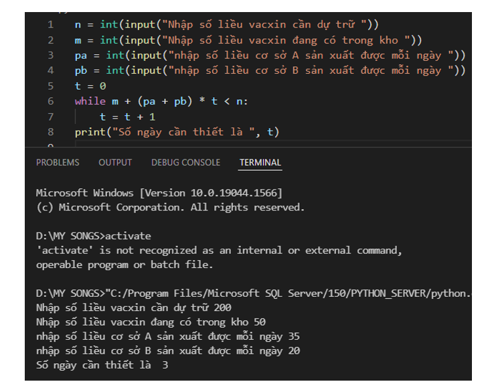Click line number 7 in the gutter
The height and width of the screenshot is (388, 488).
tap(50, 117)
